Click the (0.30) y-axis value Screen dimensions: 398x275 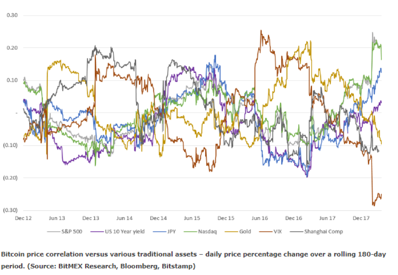(x=10, y=210)
